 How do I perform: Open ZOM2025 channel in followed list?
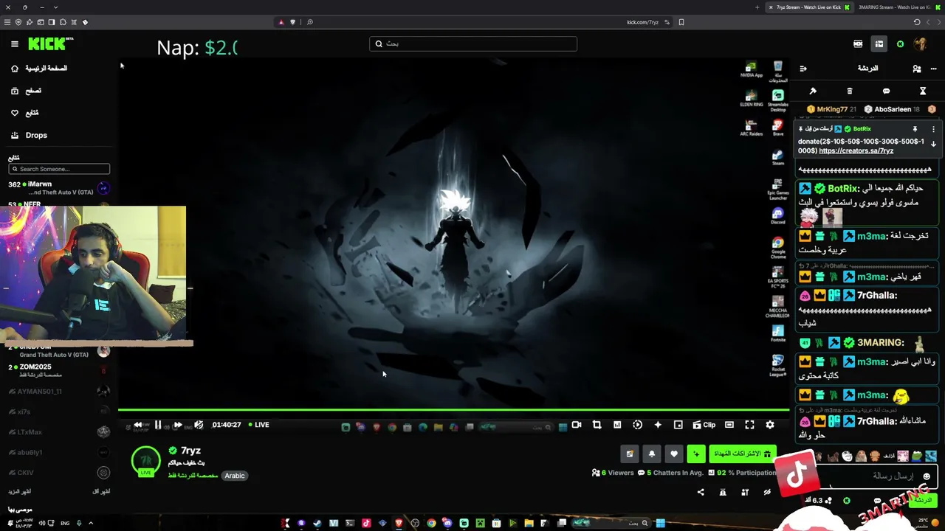pos(59,370)
